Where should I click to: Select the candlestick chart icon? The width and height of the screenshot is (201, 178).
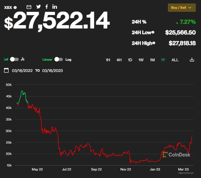pyautogui.click(x=22, y=59)
